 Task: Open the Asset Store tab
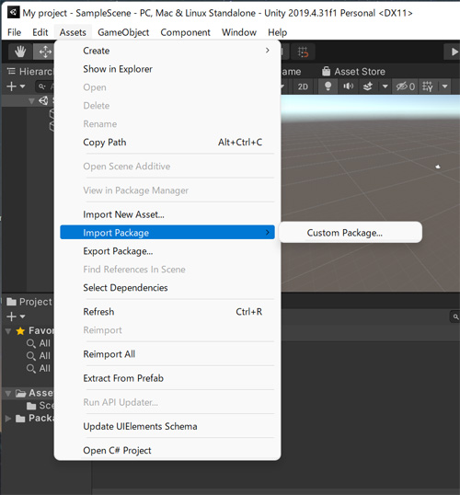point(353,72)
